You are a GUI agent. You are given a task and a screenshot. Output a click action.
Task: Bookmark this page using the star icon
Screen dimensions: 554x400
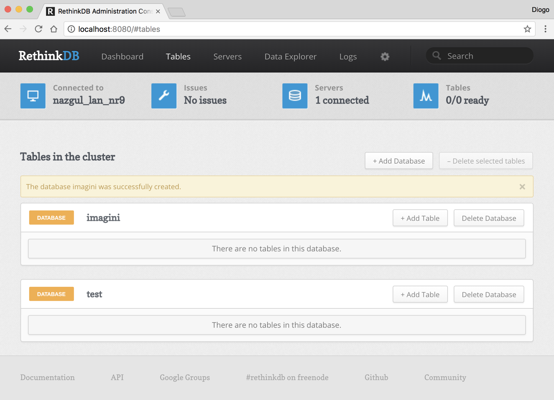click(x=527, y=29)
